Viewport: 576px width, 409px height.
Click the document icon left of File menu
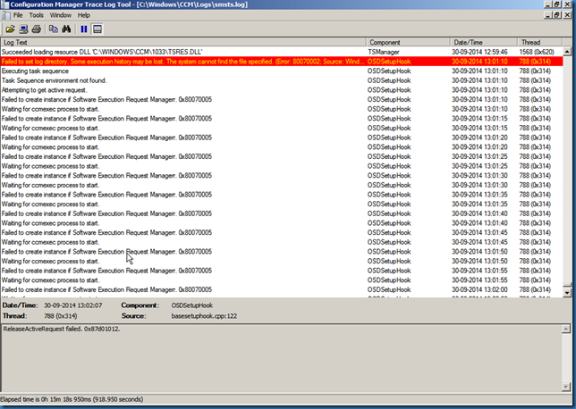[x=6, y=15]
